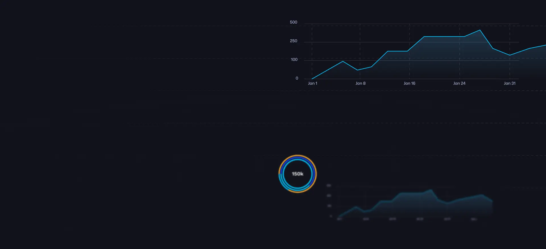Image resolution: width=546 pixels, height=249 pixels.
Task: Click the flat plateau between Jan 16 and Jan 24
Action: coord(444,37)
